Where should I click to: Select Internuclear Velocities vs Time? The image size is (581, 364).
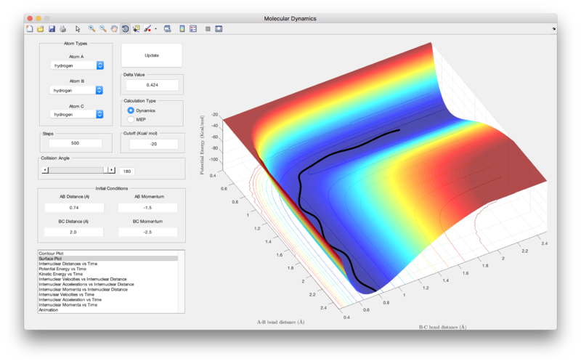[x=107, y=294]
